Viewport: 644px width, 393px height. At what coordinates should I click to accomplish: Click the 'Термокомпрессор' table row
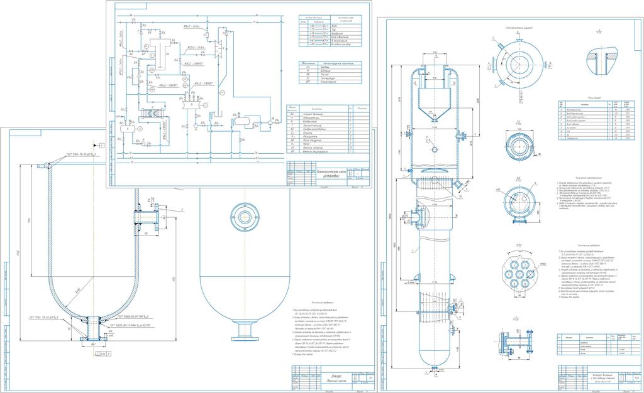point(327,126)
